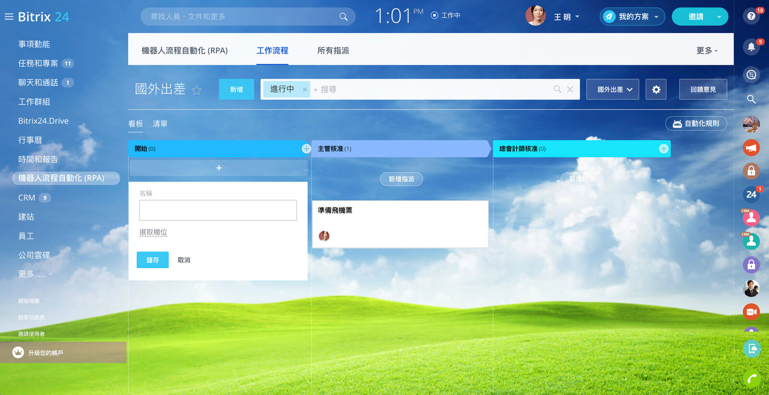Remove the 進行中 filter tag

click(x=305, y=90)
